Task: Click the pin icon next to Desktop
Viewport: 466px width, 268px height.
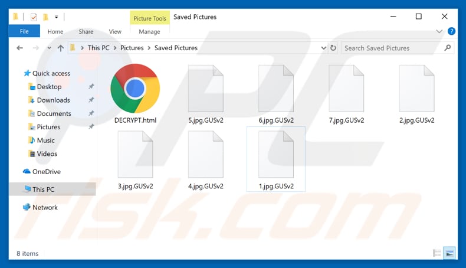Action: click(91, 87)
